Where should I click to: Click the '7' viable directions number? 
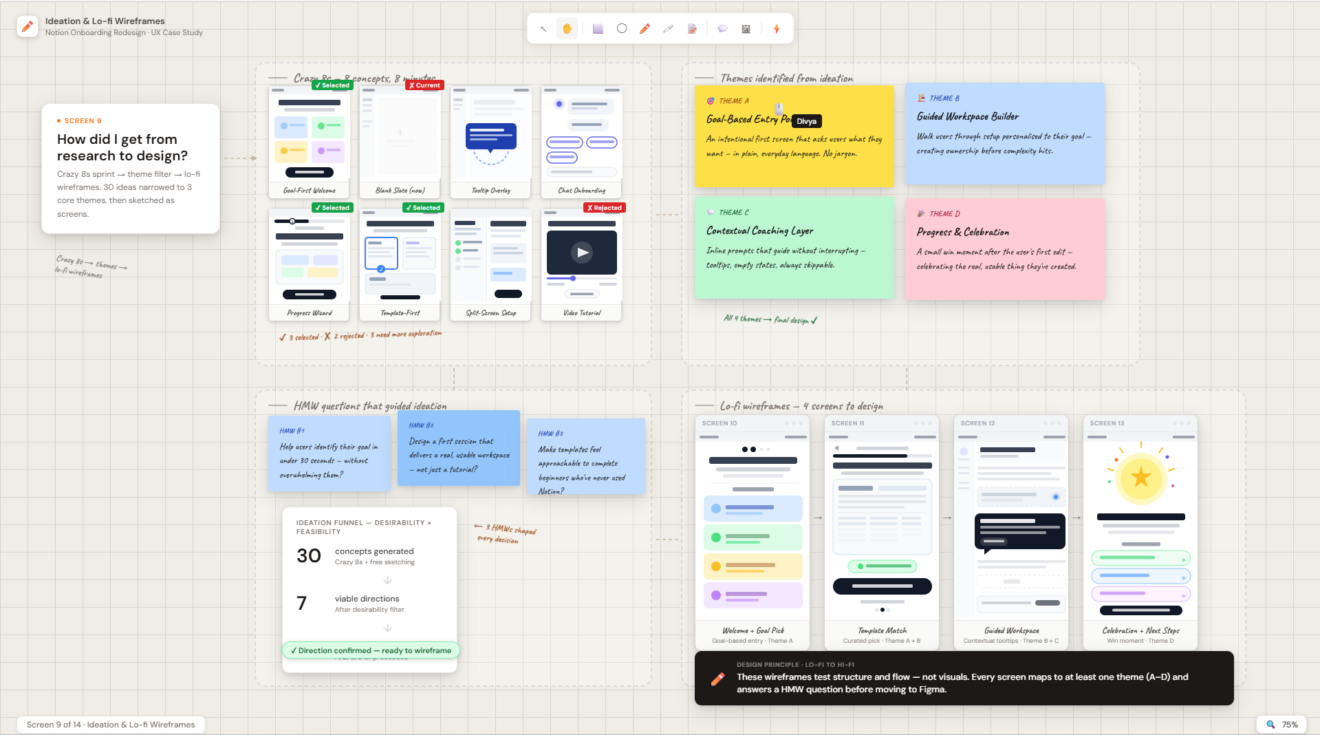[x=302, y=603]
